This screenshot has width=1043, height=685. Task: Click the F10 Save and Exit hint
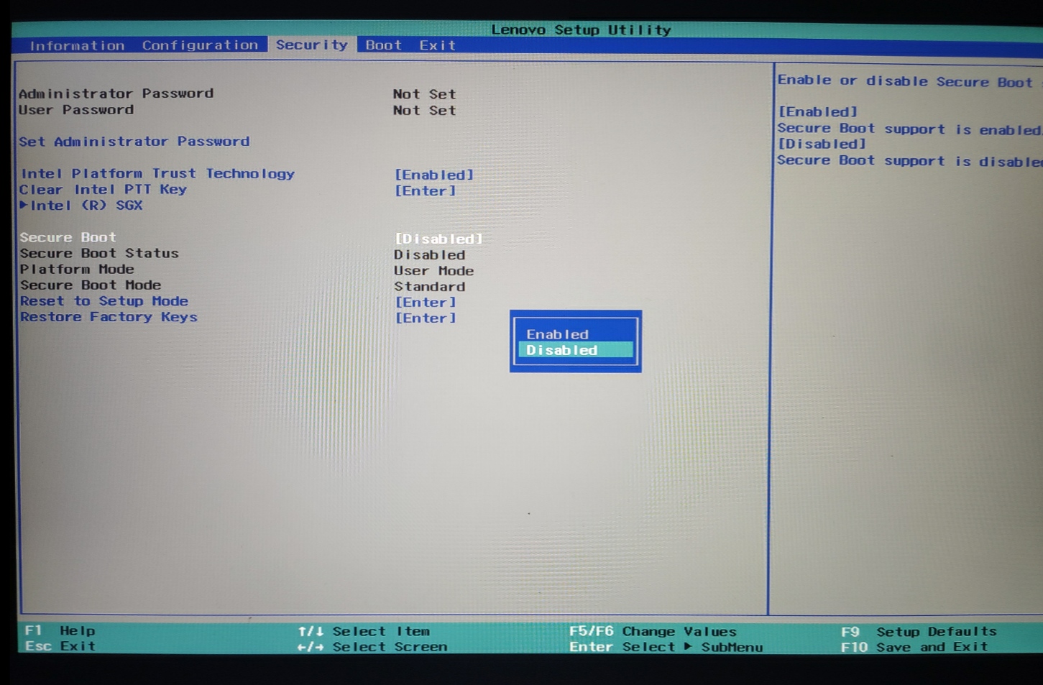[x=914, y=647]
